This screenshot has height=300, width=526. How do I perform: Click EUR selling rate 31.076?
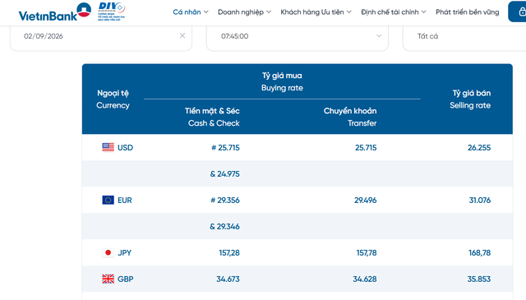coord(480,201)
